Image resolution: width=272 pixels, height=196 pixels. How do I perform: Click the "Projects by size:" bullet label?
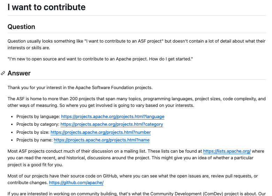(x=33, y=132)
